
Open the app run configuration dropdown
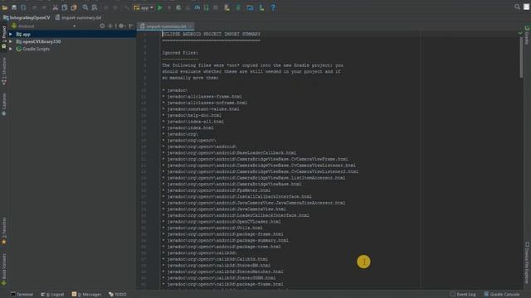pyautogui.click(x=144, y=7)
